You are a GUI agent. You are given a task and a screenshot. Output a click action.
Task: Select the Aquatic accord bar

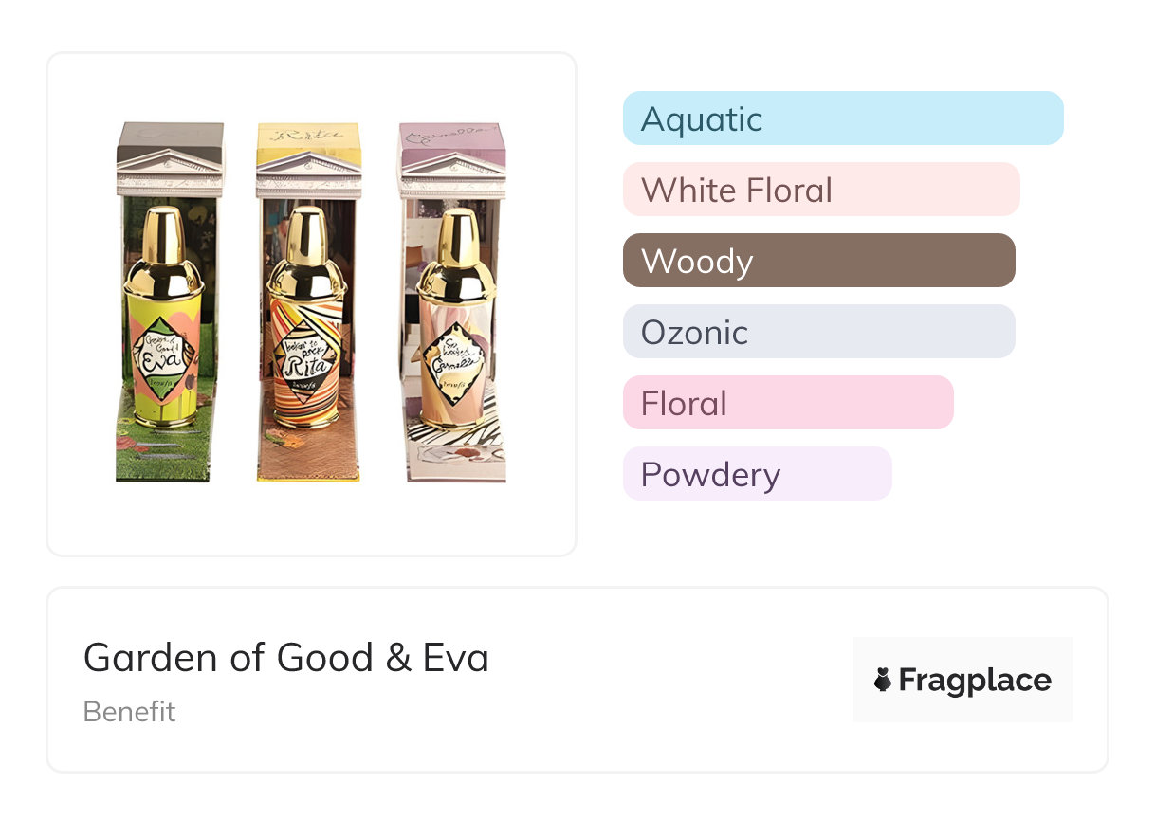pyautogui.click(x=842, y=118)
